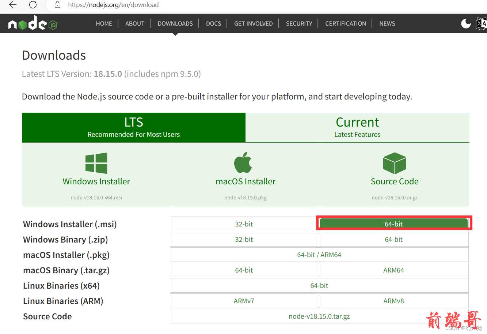This screenshot has width=487, height=334.
Task: Open the DOCS menu item
Action: (x=214, y=23)
